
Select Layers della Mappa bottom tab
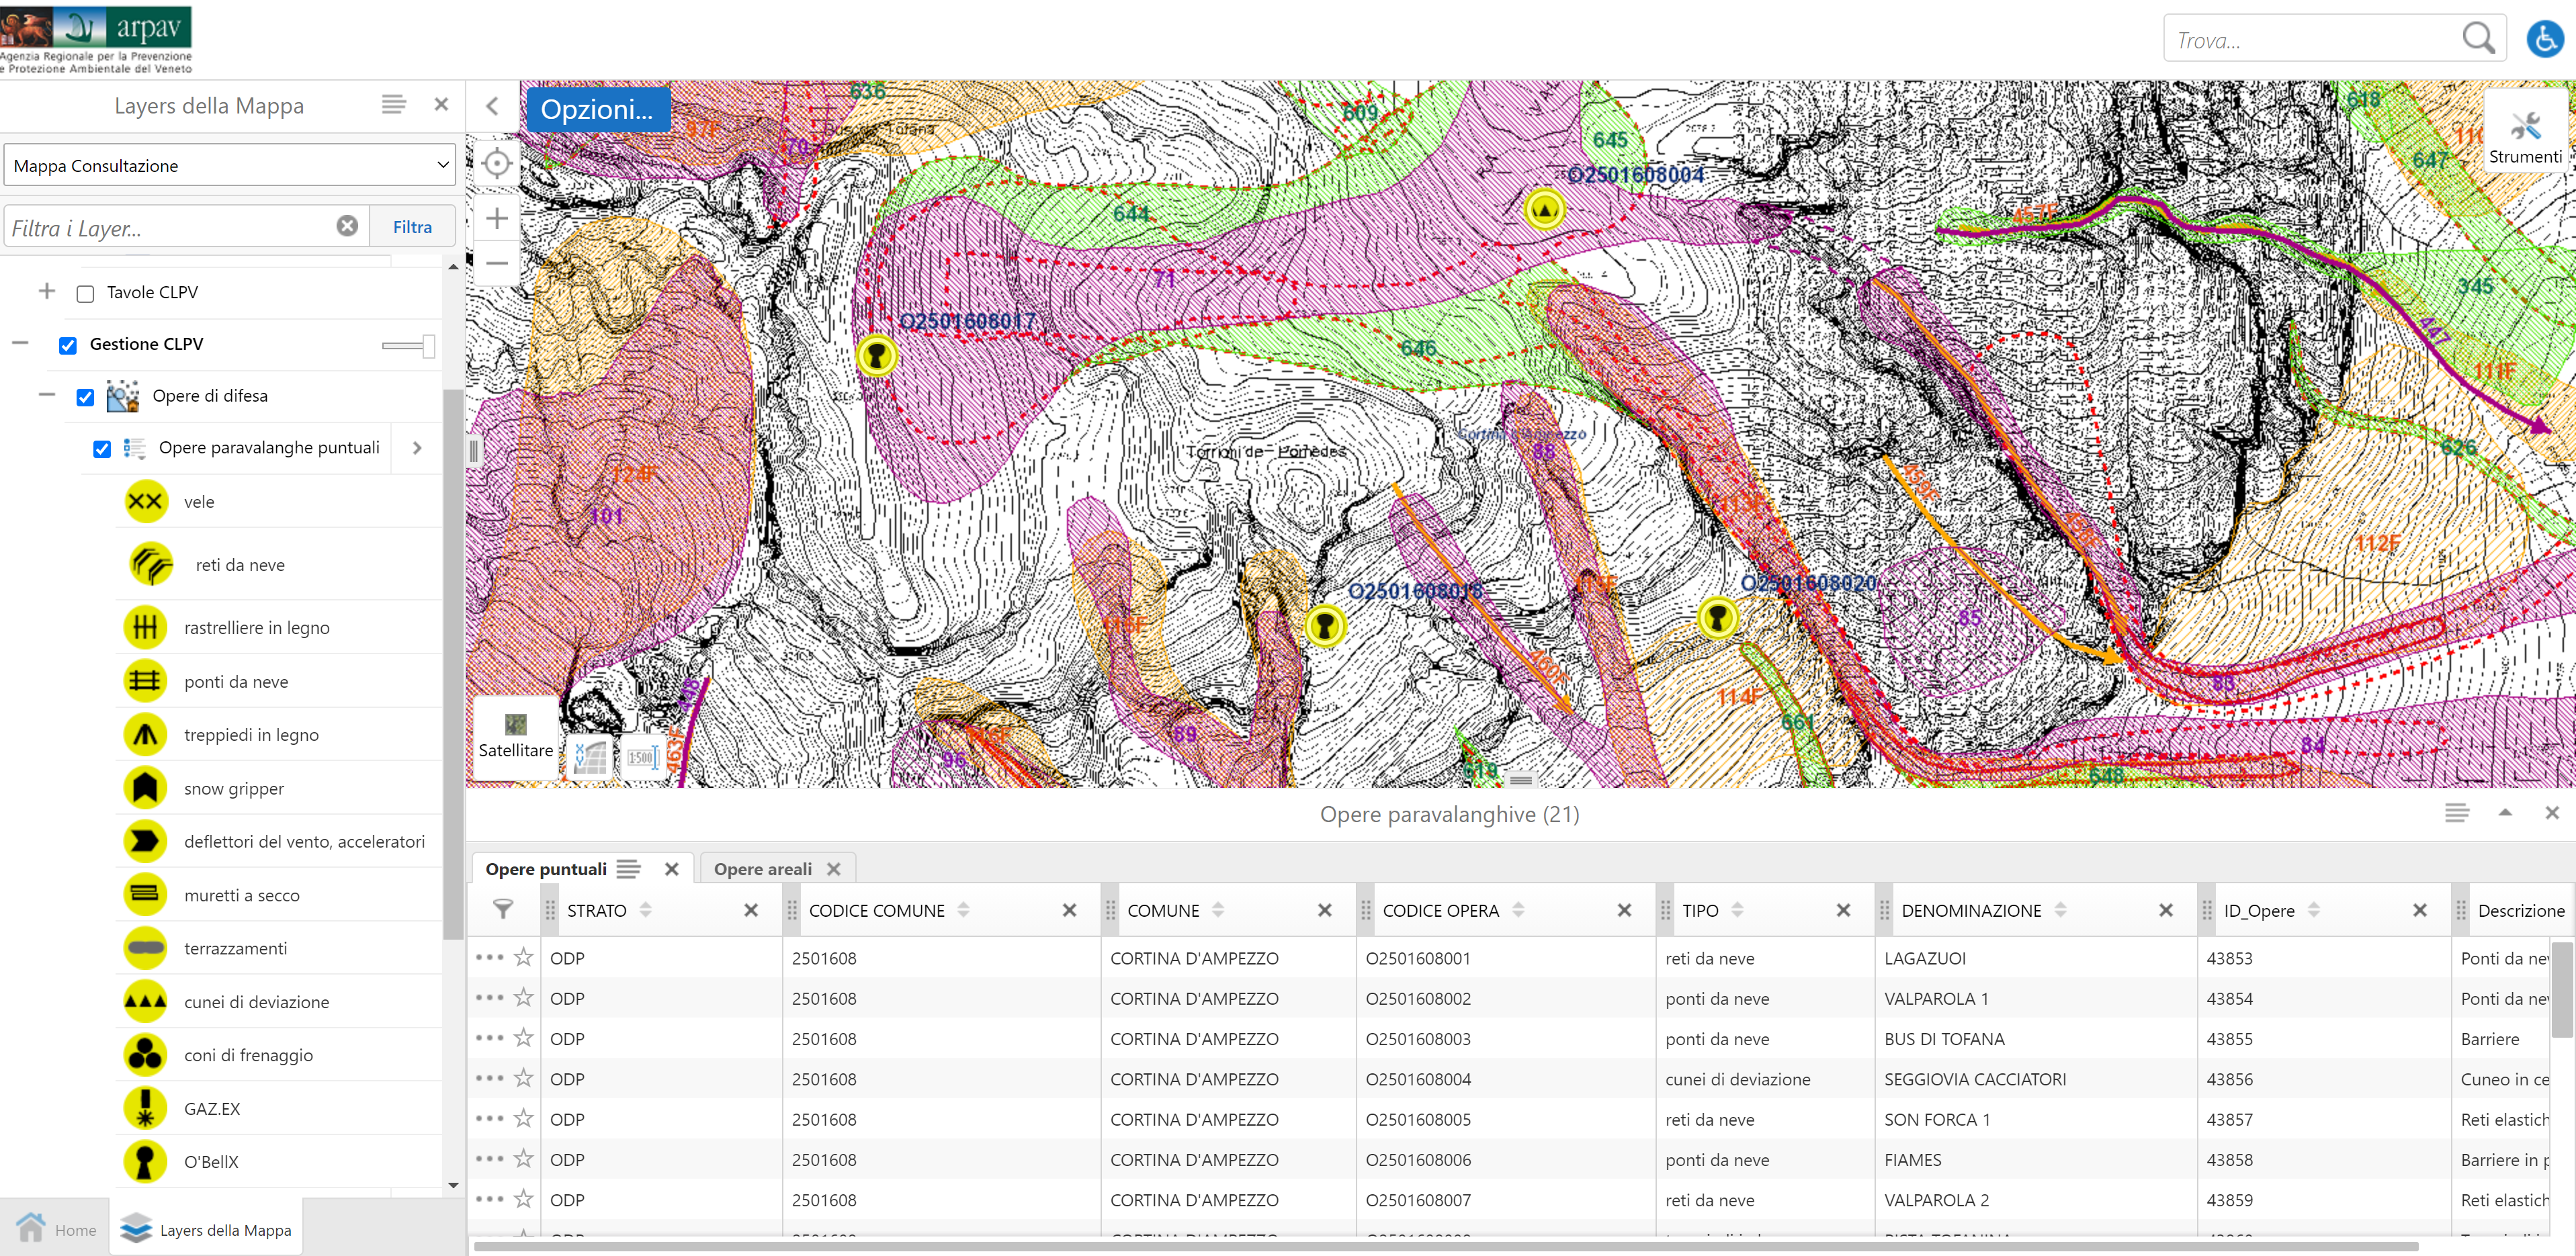206,1229
